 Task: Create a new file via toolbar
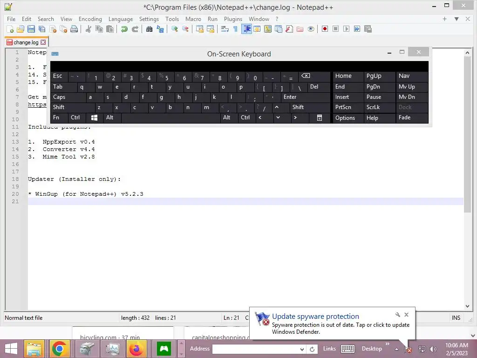pyautogui.click(x=10, y=29)
